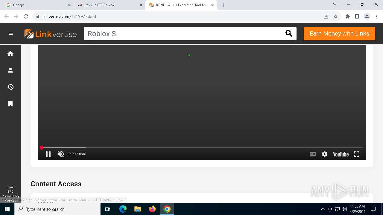Click the Linkvertise logo
The width and height of the screenshot is (383, 215).
point(50,34)
